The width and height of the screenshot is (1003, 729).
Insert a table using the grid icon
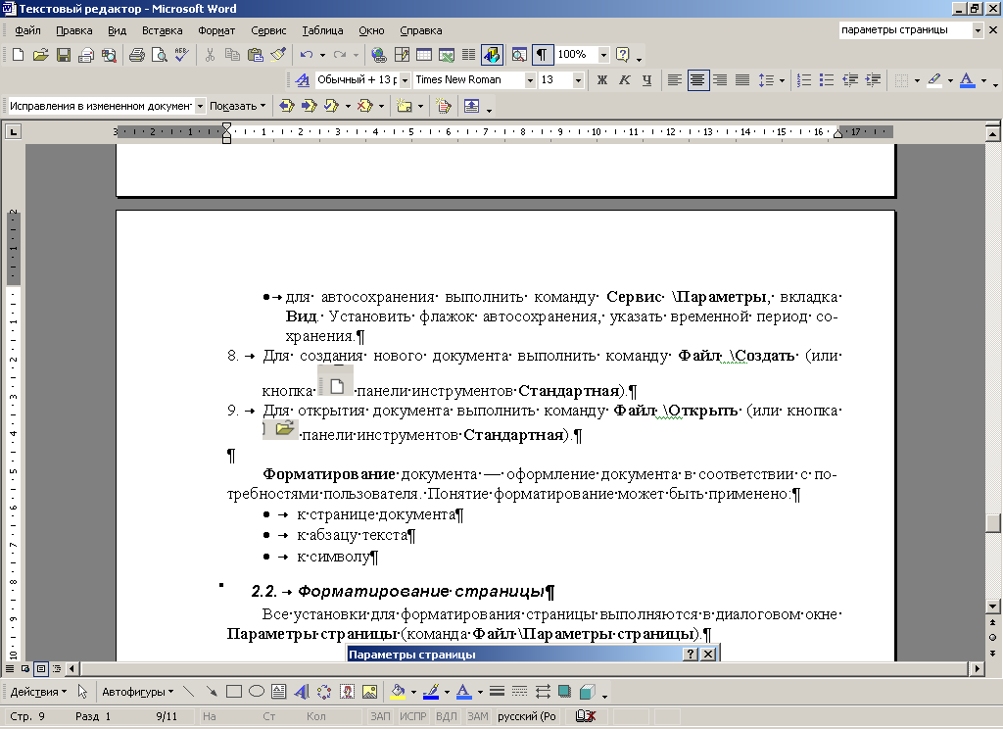click(x=424, y=55)
